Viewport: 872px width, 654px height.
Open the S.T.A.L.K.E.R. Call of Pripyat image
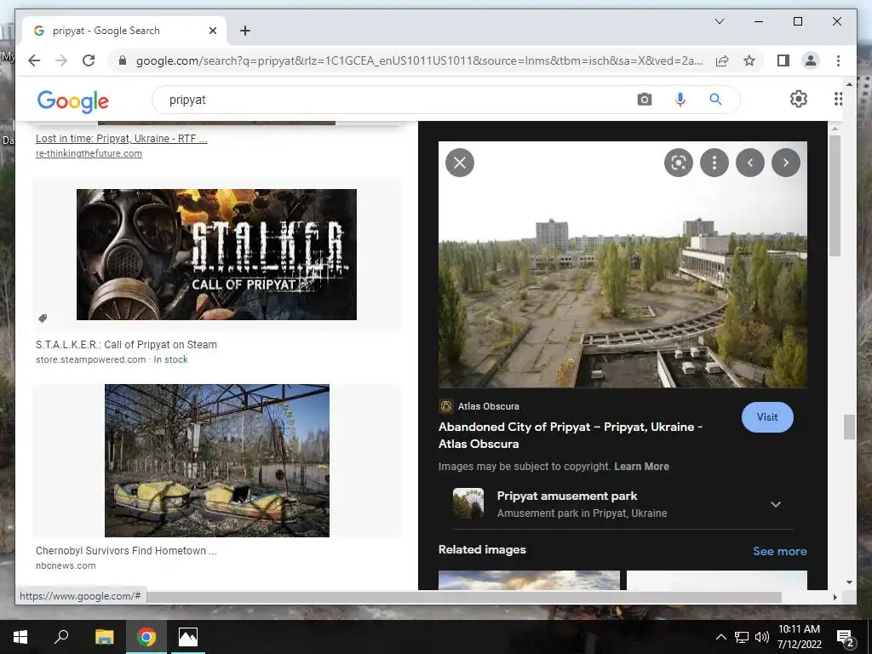pyautogui.click(x=216, y=255)
